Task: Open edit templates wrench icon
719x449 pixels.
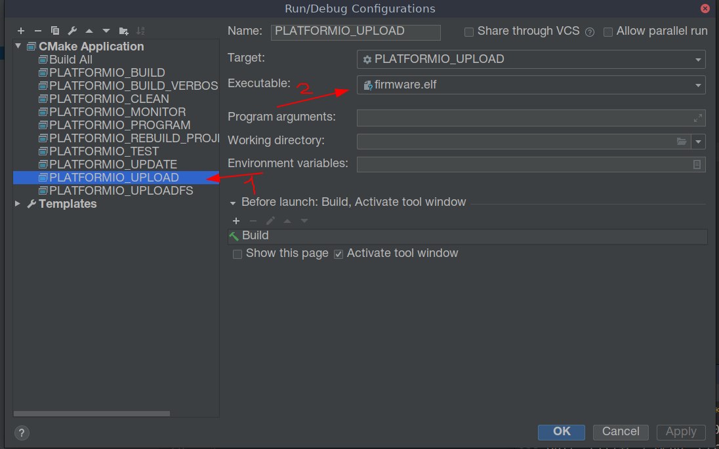Action: pyautogui.click(x=72, y=31)
